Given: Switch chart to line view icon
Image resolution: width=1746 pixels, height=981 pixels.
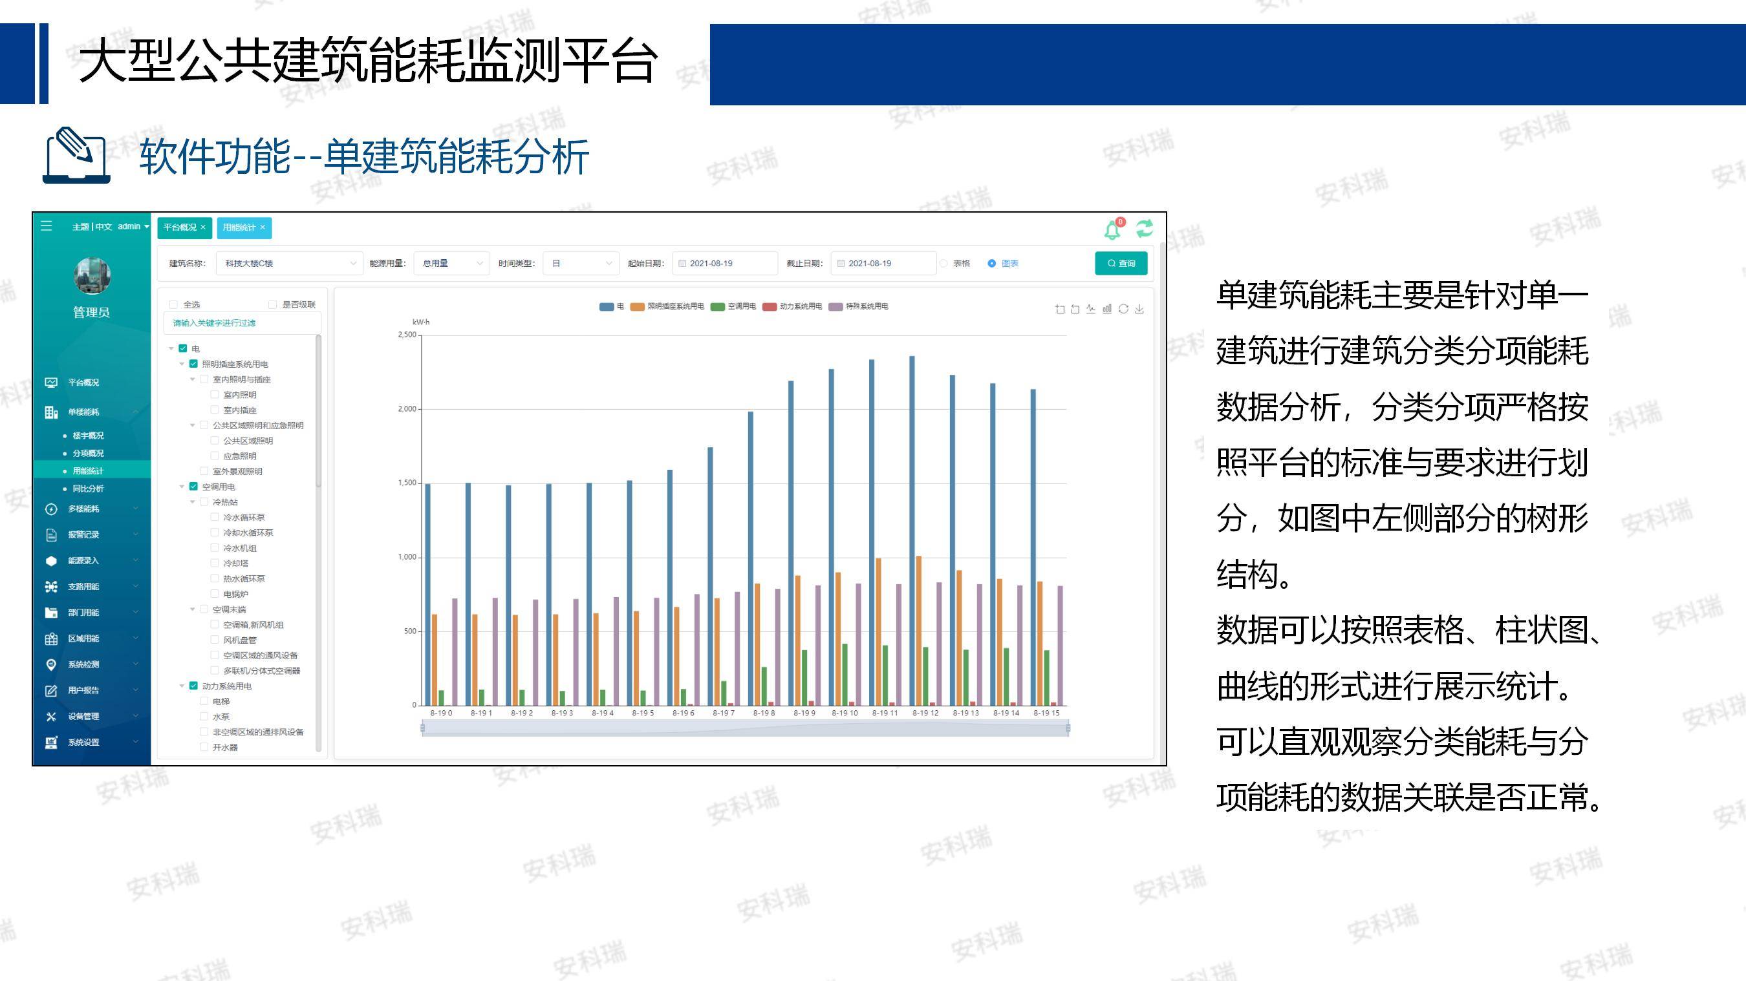Looking at the screenshot, I should pyautogui.click(x=1090, y=309).
